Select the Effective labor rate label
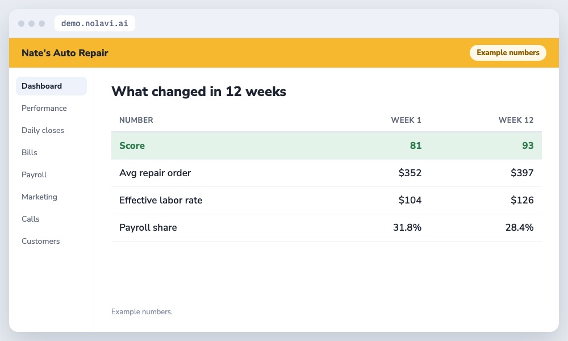The height and width of the screenshot is (341, 568). [x=161, y=200]
